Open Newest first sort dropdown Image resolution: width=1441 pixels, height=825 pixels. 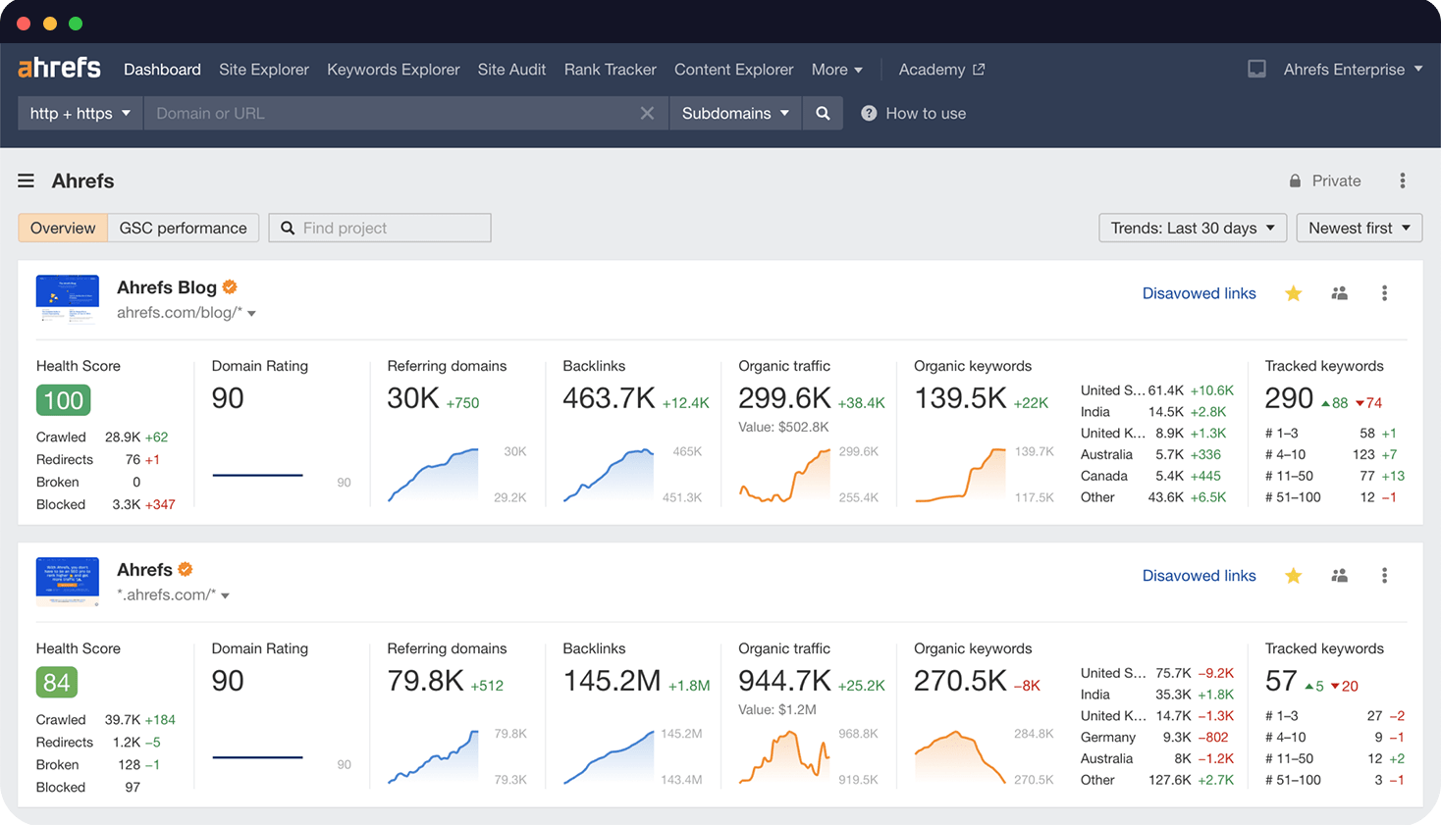(1360, 228)
